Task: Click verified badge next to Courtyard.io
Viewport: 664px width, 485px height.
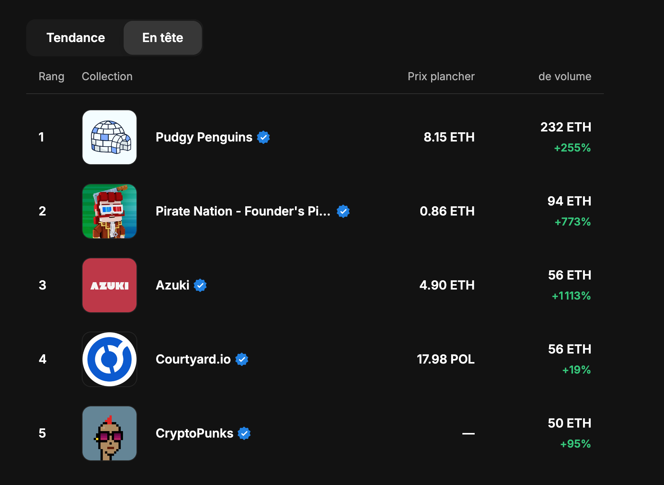Action: tap(242, 359)
